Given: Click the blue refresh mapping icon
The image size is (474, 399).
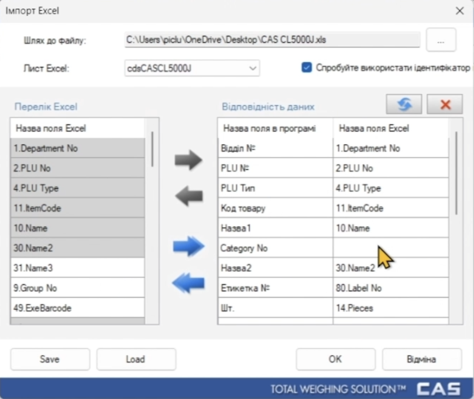Looking at the screenshot, I should pos(404,104).
